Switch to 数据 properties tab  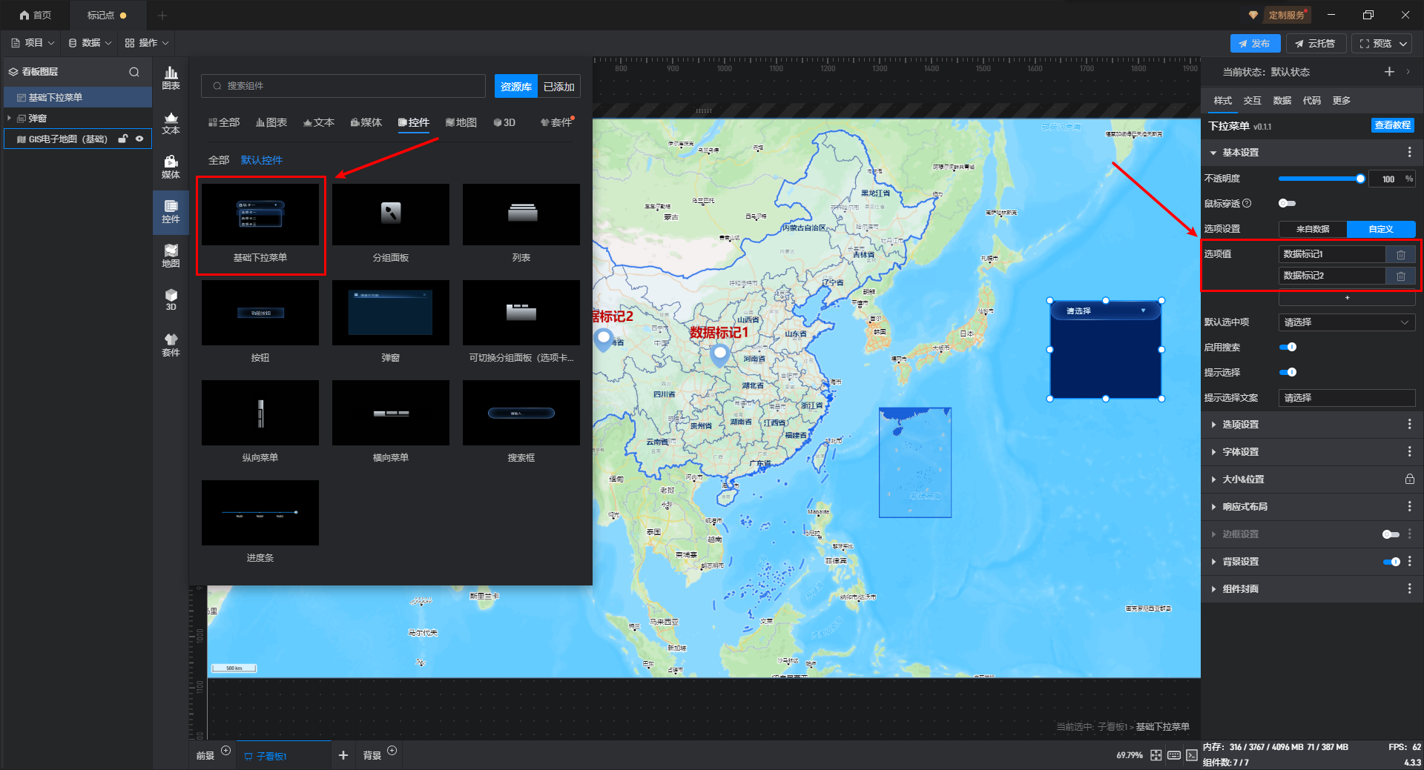[1282, 100]
